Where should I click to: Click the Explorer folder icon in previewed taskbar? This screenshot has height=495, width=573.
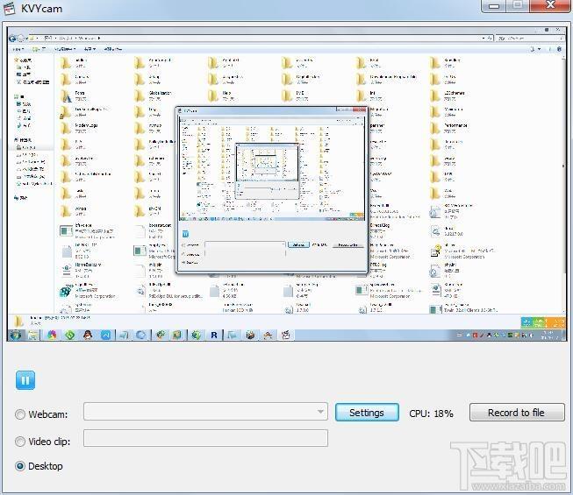coord(32,335)
